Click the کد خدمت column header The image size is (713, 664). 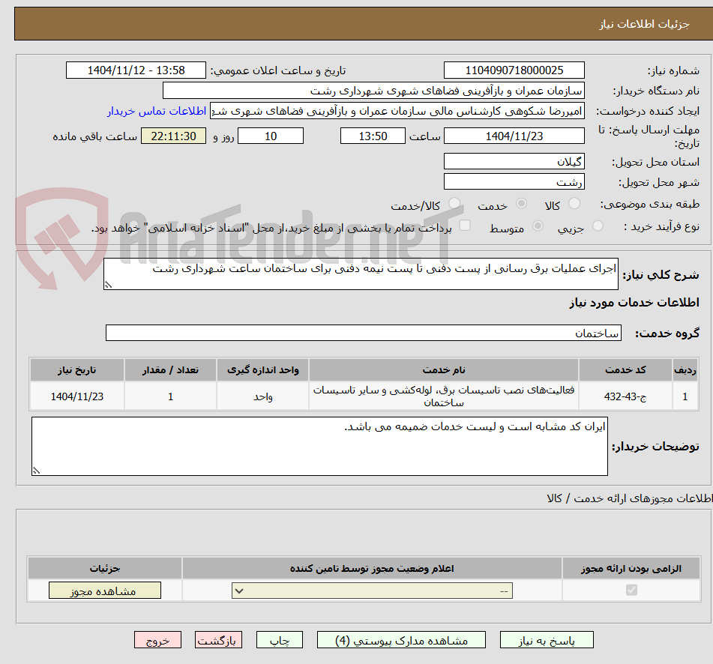coord(625,370)
